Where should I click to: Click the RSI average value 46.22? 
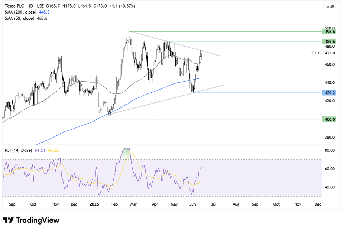(x=53, y=150)
